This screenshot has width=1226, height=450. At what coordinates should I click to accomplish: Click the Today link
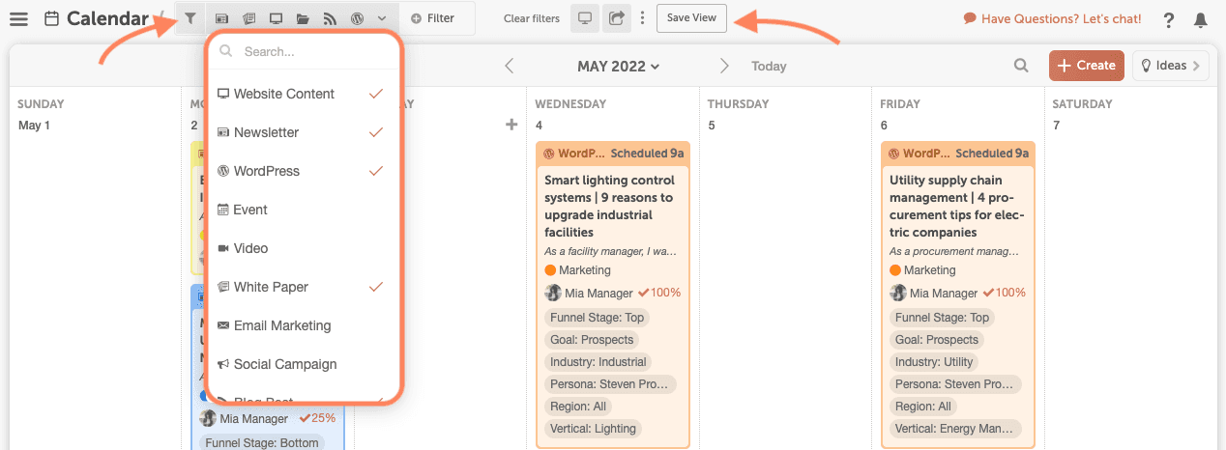(769, 67)
